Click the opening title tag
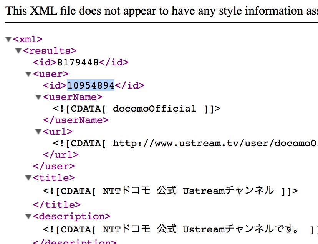Screen dimensions: 318x244 (54, 178)
